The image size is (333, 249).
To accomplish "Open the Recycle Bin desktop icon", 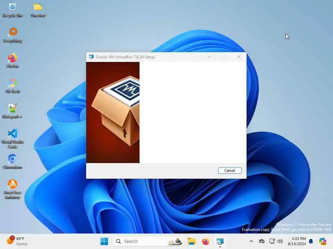I will click(x=12, y=10).
